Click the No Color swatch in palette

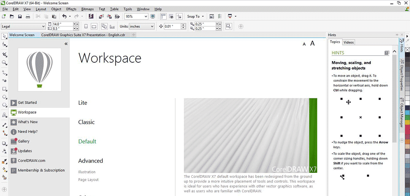tap(407, 50)
